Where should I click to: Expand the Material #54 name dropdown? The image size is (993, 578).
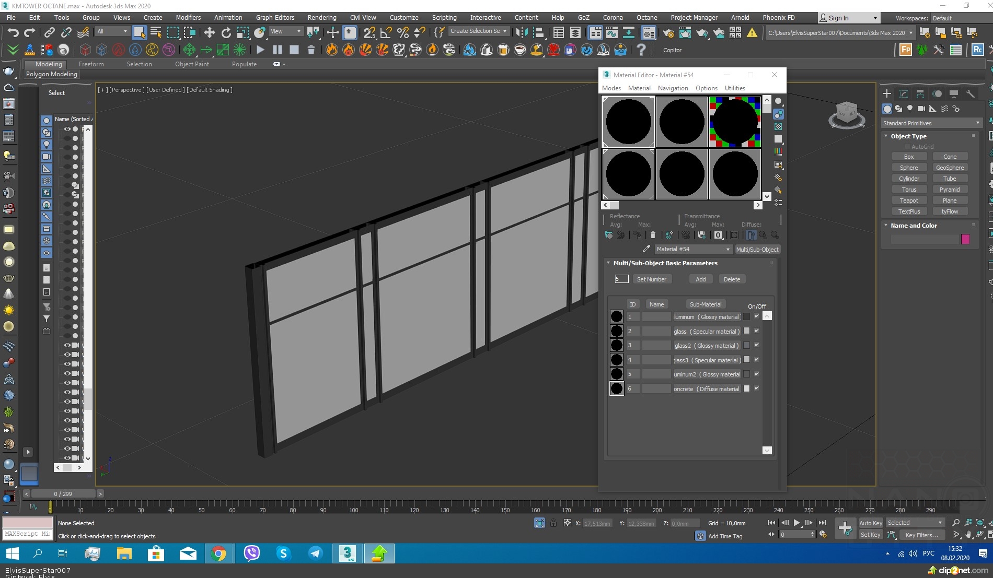point(728,250)
